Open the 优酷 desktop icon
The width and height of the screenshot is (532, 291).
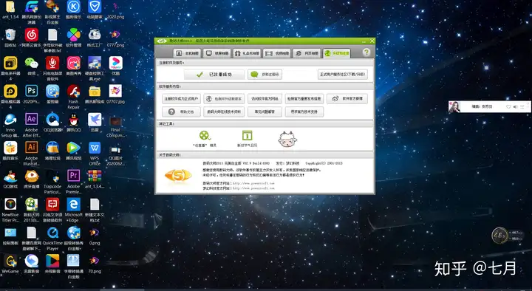point(115,63)
